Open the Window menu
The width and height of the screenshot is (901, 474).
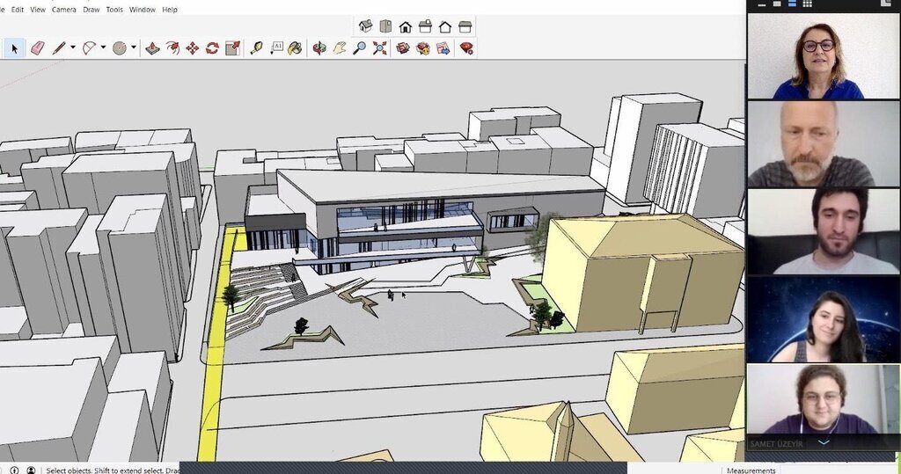point(142,10)
